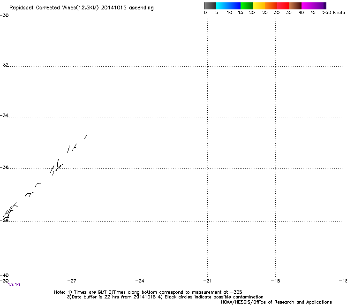
Task: Click the isolated northernmost wind barb
Action: pyautogui.click(x=85, y=137)
